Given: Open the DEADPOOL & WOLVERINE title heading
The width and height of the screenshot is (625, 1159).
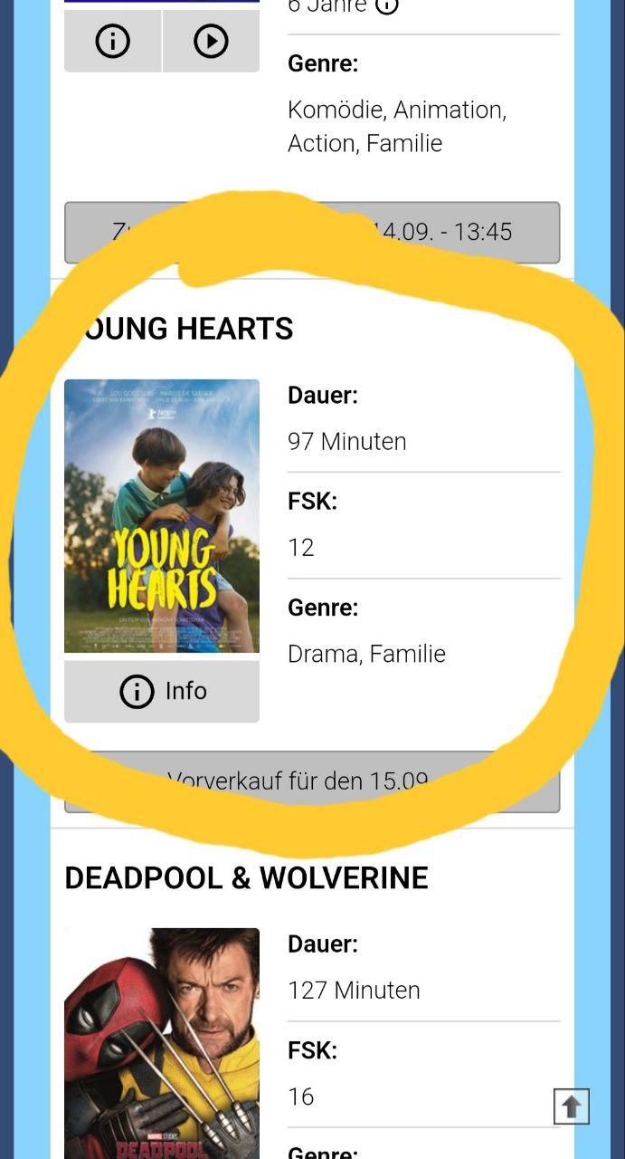Looking at the screenshot, I should [246, 877].
